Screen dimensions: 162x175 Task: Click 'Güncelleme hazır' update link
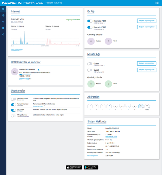[111, 137]
